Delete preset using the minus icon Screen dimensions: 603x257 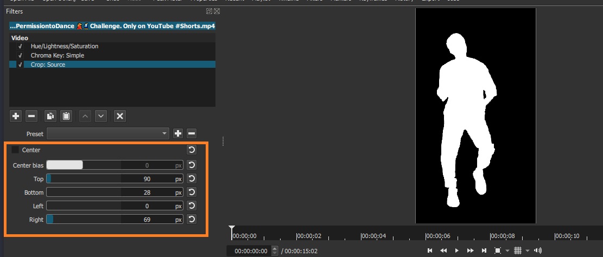pyautogui.click(x=192, y=133)
